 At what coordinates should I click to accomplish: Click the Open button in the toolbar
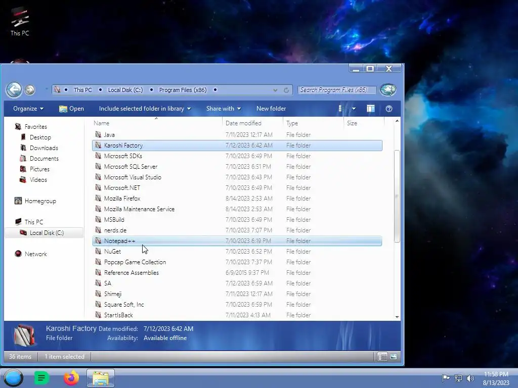tap(71, 109)
